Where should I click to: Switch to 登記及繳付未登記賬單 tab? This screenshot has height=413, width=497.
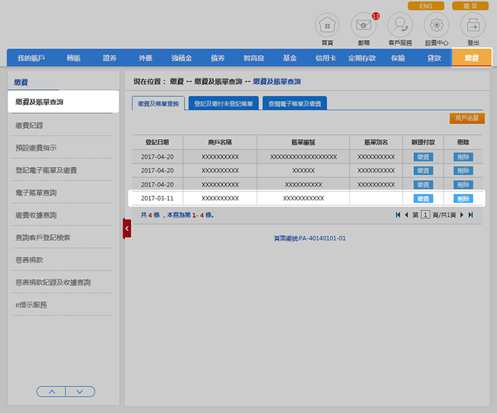[223, 104]
